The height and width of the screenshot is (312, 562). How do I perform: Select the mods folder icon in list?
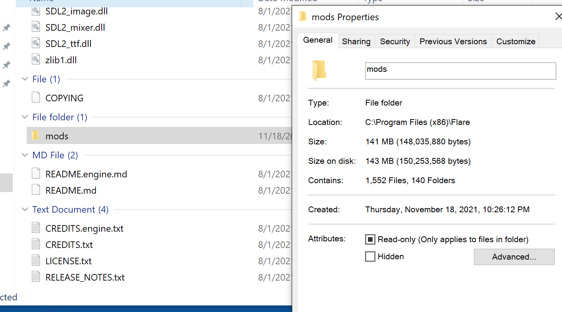(x=35, y=136)
